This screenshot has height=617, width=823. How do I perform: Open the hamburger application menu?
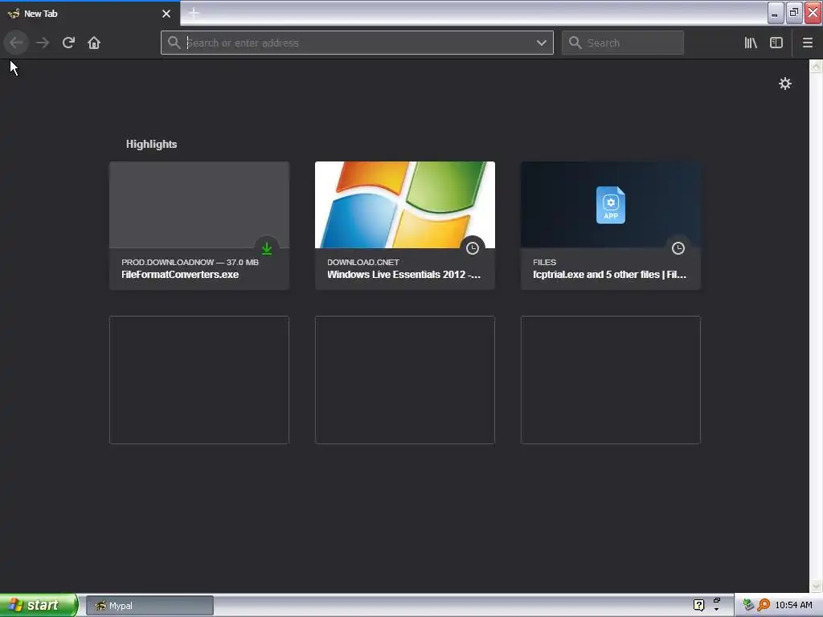coord(807,43)
